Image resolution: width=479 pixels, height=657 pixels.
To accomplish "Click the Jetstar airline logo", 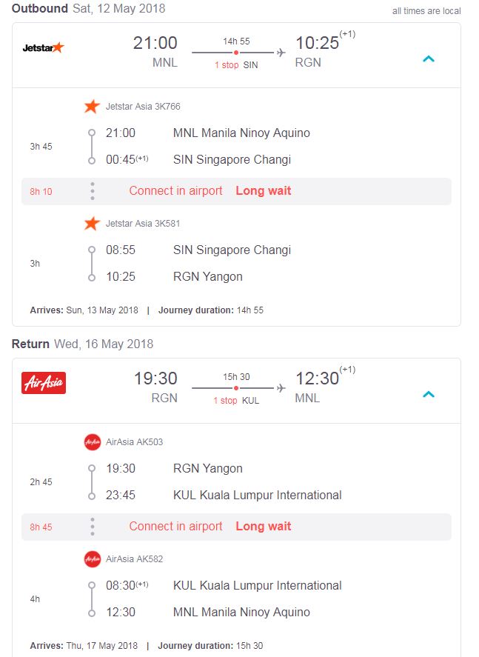I will pos(44,47).
